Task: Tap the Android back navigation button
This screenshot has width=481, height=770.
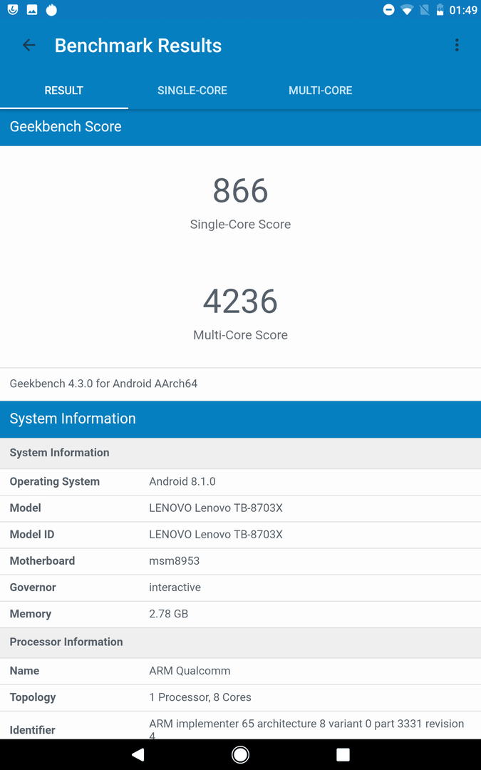Action: (x=138, y=754)
